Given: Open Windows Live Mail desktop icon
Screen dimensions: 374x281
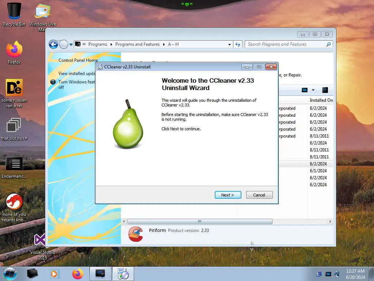Looking at the screenshot, I should tap(42, 17).
